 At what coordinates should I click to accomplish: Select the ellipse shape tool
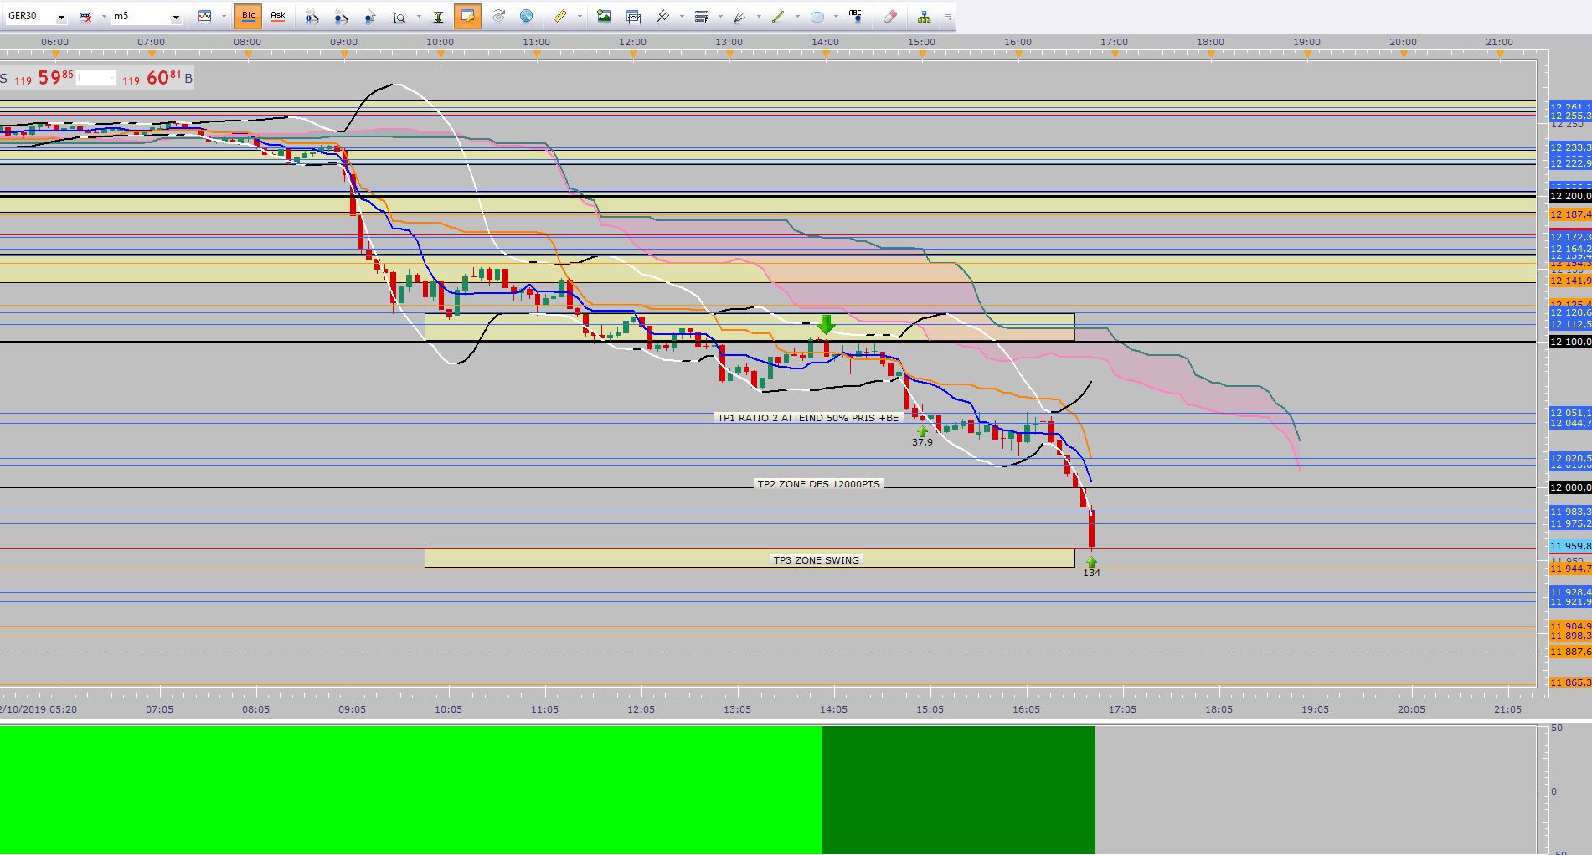[x=817, y=16]
